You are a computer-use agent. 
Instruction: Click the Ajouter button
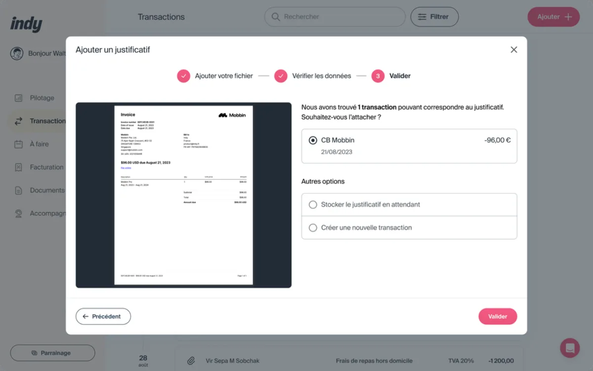tap(553, 17)
